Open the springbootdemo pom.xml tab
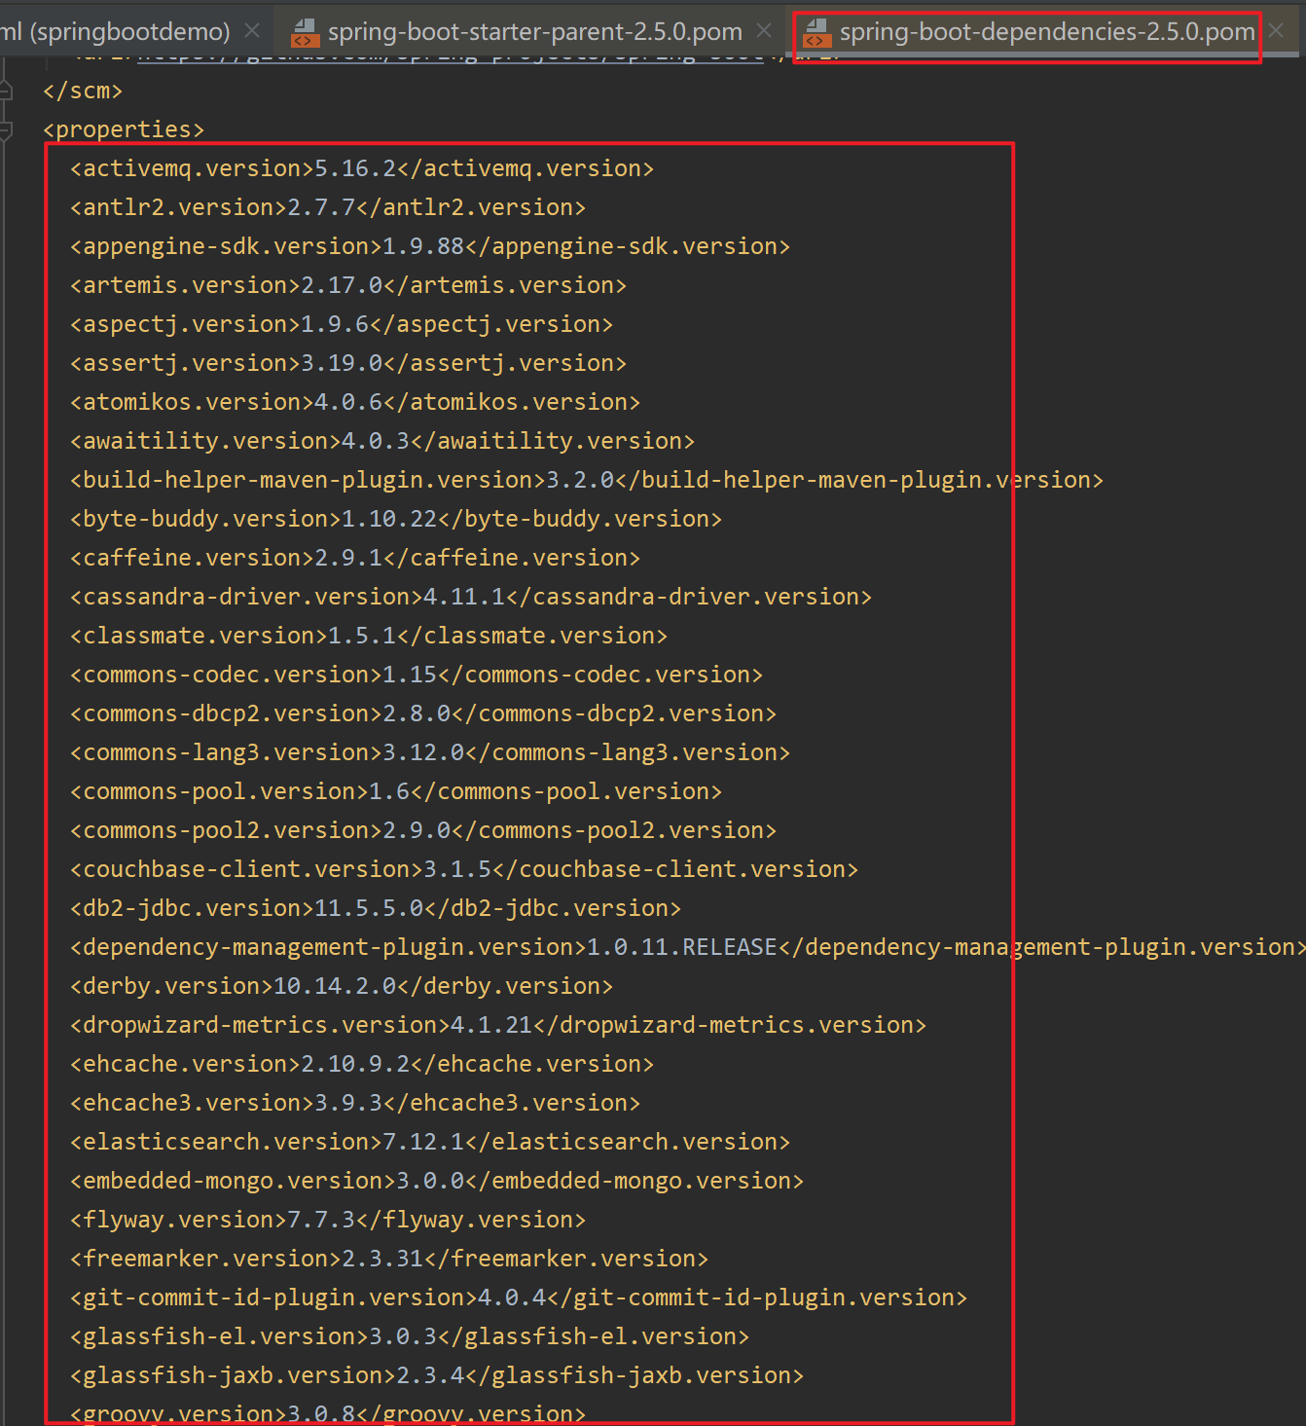The height and width of the screenshot is (1426, 1306). (115, 32)
